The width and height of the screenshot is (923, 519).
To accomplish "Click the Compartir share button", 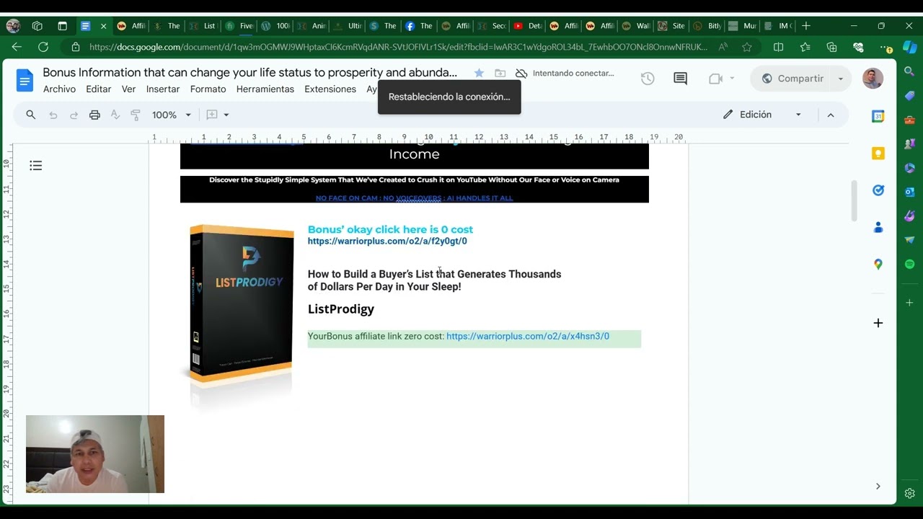I will point(792,79).
